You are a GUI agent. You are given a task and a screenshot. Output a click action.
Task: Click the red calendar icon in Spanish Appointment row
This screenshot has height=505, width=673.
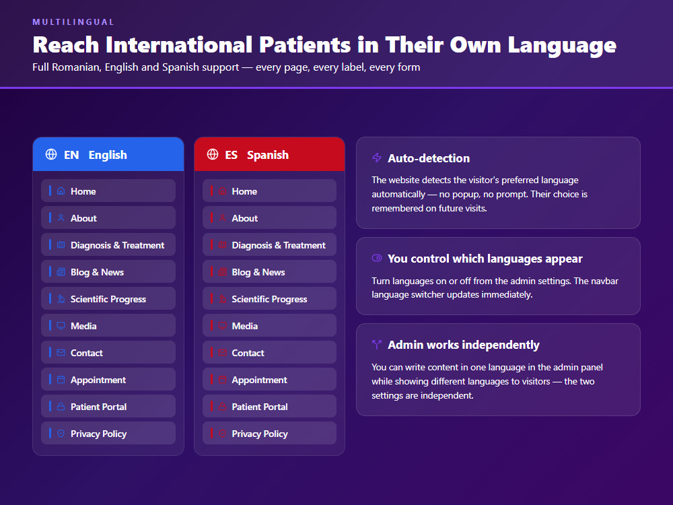click(x=222, y=380)
